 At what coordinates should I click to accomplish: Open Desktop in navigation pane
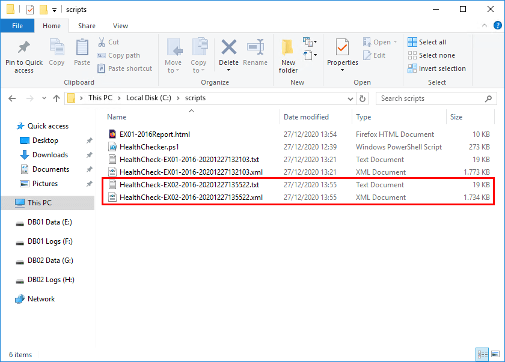click(39, 140)
